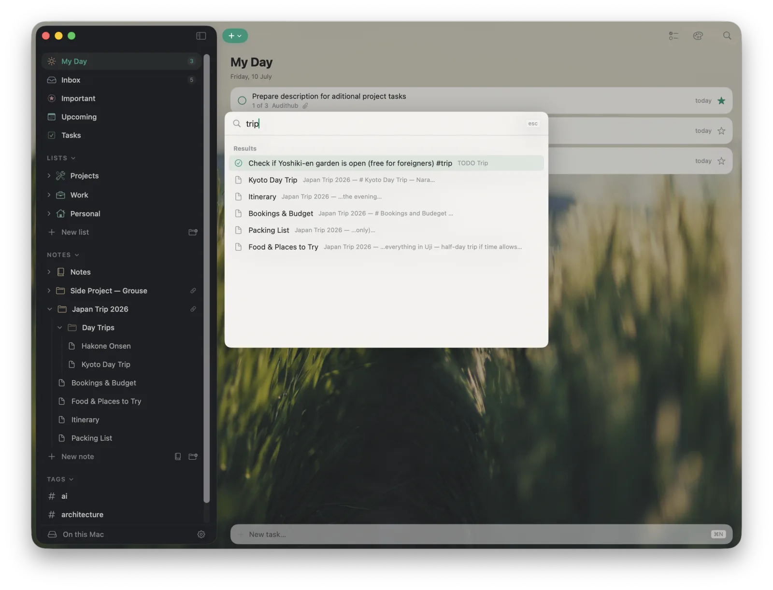
Task: Click the Work briefcase icon
Action: pos(60,195)
